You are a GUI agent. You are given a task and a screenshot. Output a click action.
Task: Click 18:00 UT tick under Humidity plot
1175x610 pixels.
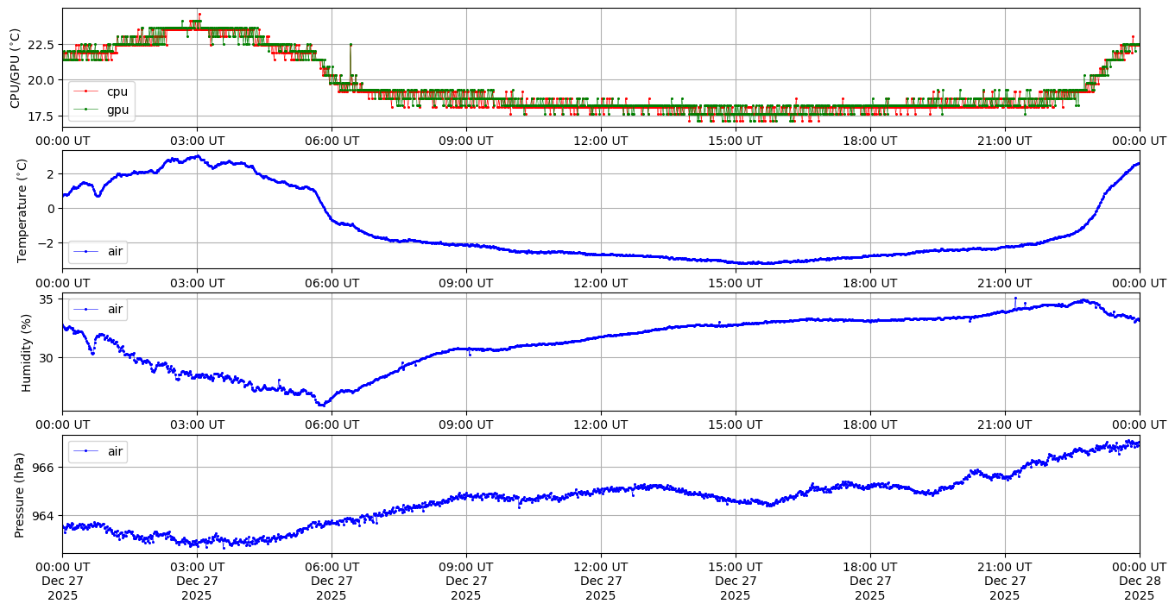870,424
